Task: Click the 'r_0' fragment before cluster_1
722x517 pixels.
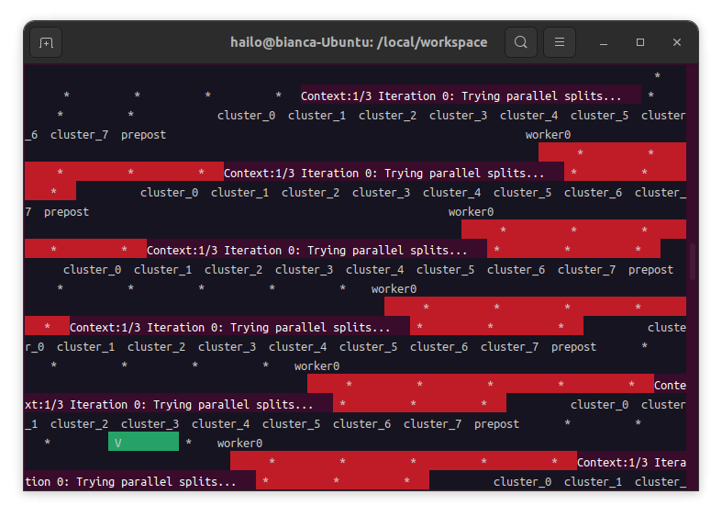Action: click(34, 347)
